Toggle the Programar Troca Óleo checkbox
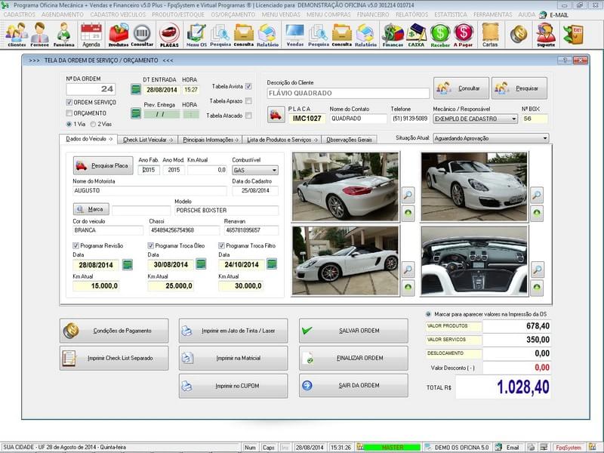604x453 pixels. tap(153, 247)
